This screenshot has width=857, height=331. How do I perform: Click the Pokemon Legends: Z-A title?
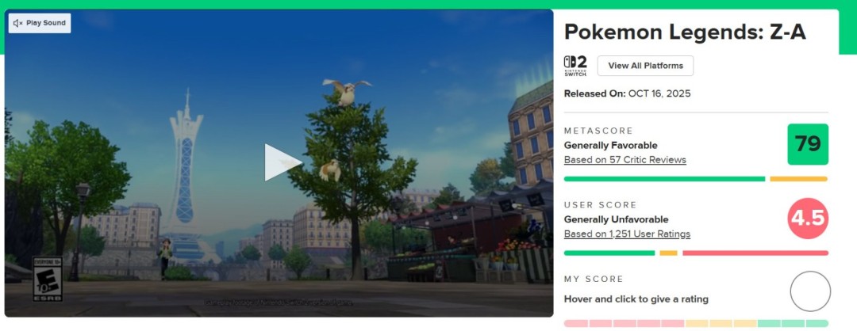[685, 32]
